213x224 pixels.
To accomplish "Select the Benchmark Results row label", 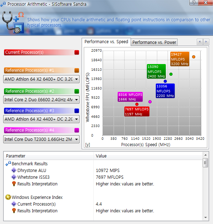I will [29, 164].
